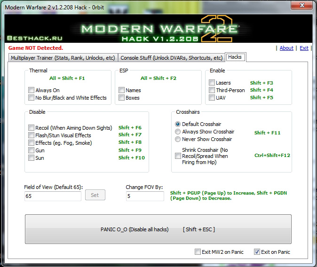This screenshot has width=317, height=267.
Task: Click the Change FOV By input field
Action: [145, 196]
